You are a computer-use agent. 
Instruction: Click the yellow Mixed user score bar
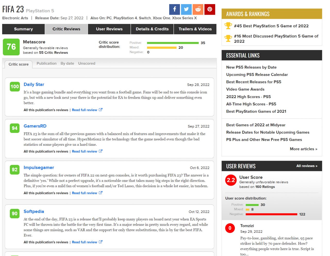tap(247, 210)
